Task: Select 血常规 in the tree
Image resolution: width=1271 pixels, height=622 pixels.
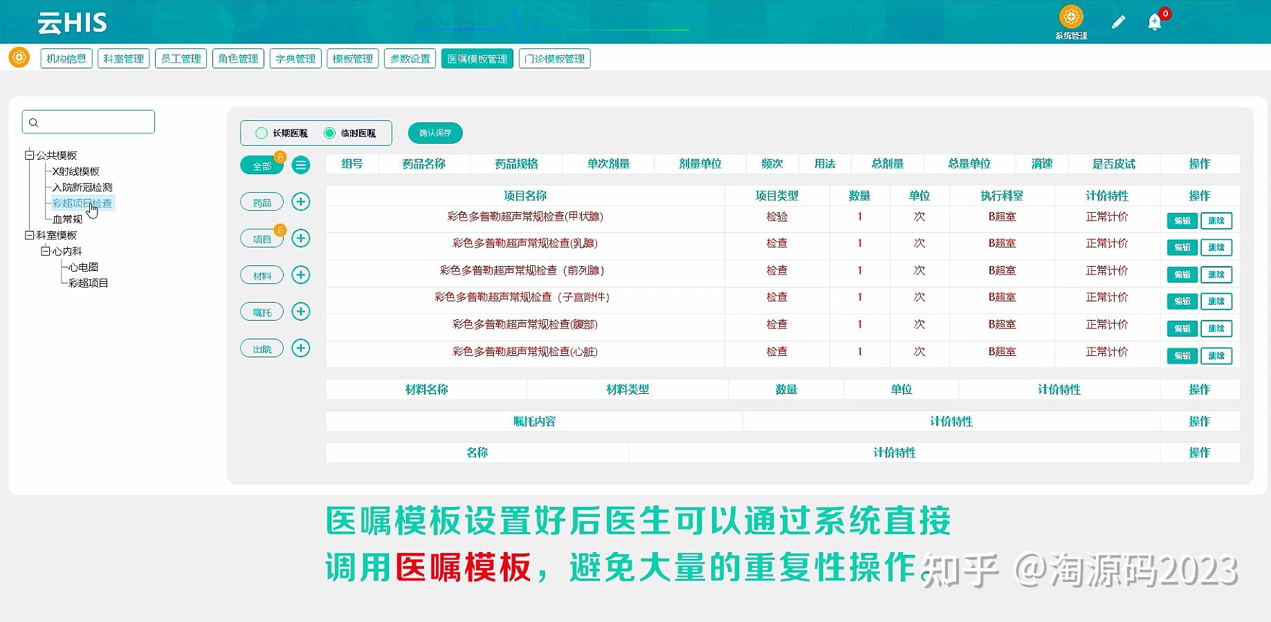Action: [x=68, y=219]
